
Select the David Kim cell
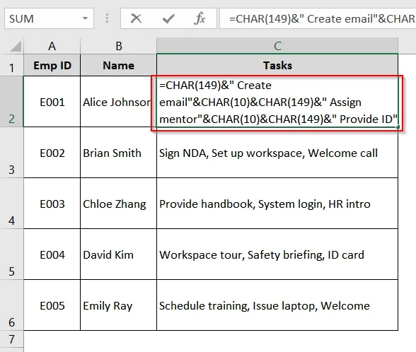118,254
